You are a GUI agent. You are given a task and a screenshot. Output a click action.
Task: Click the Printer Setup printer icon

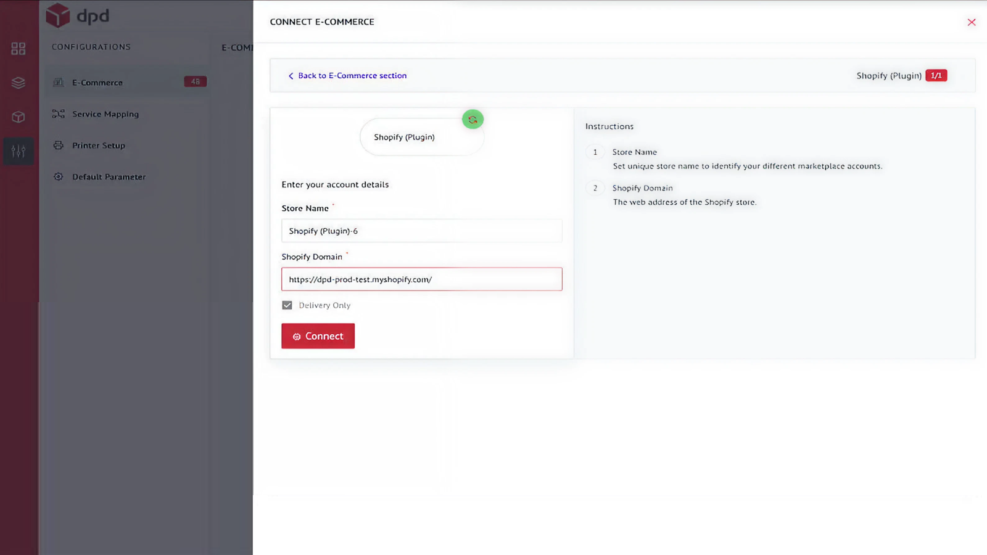[58, 145]
